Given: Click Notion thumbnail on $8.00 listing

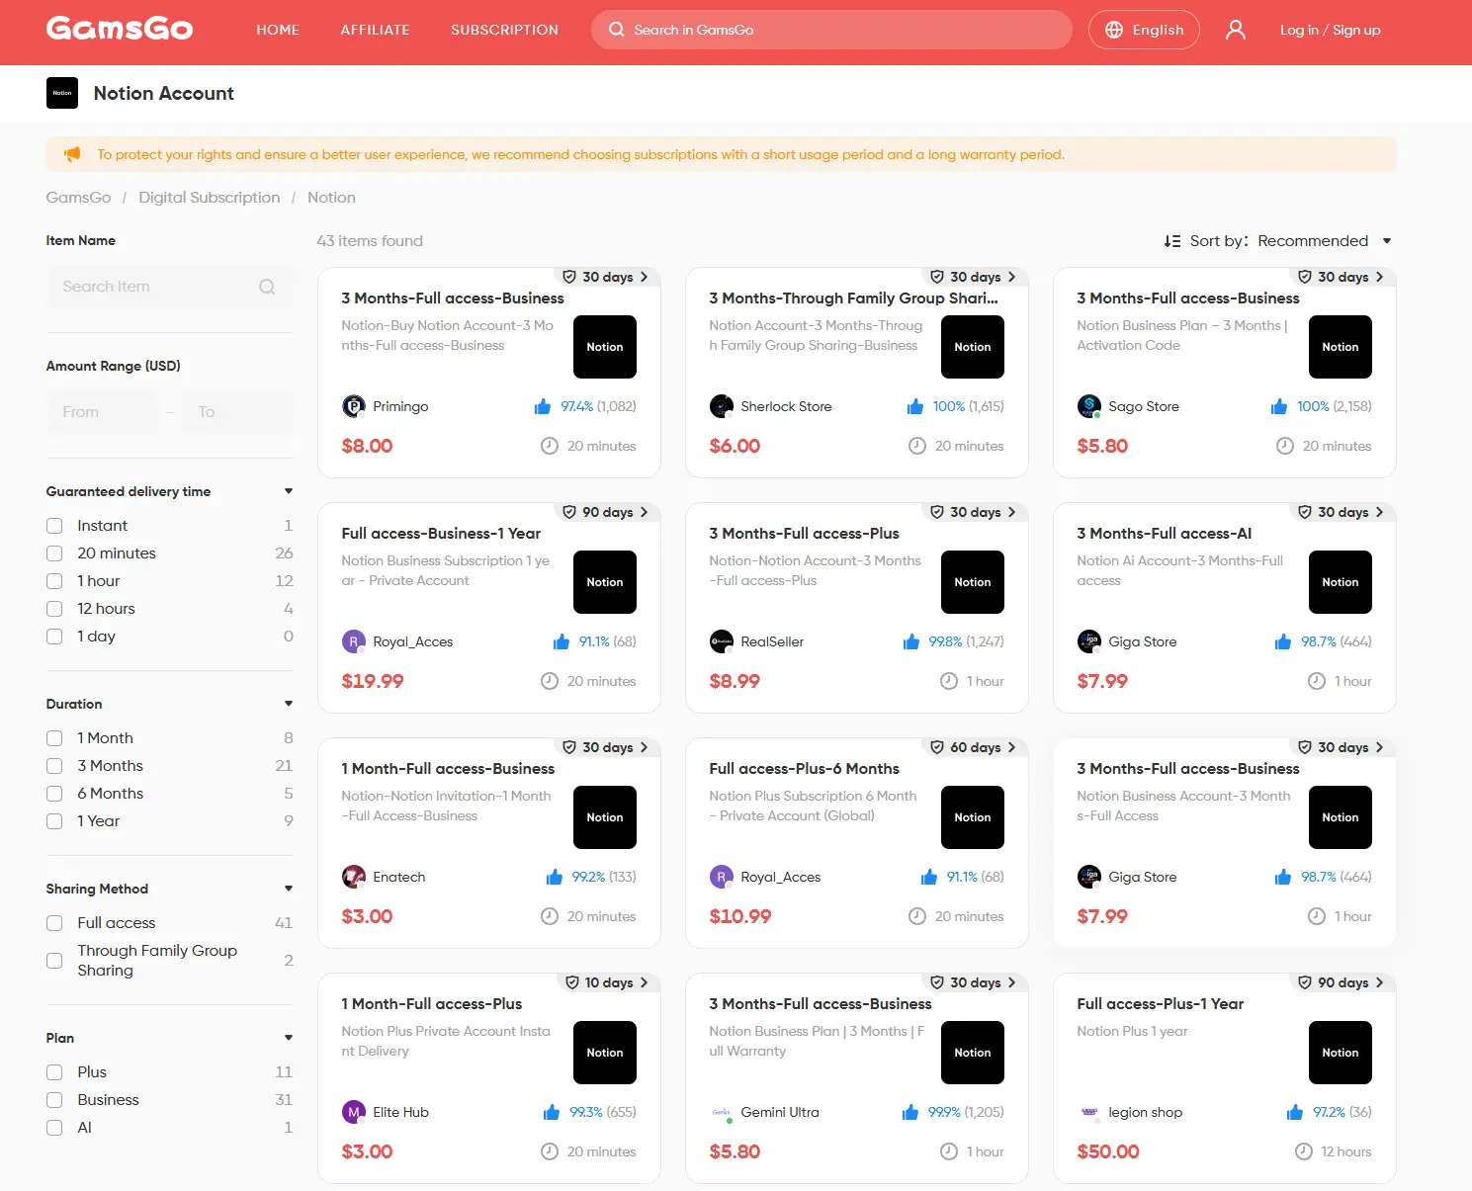Looking at the screenshot, I should 605,347.
